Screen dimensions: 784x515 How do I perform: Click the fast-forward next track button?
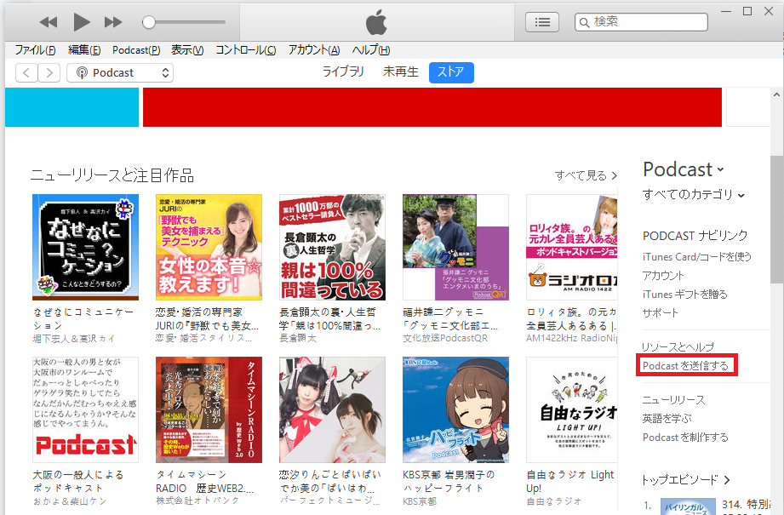[113, 22]
